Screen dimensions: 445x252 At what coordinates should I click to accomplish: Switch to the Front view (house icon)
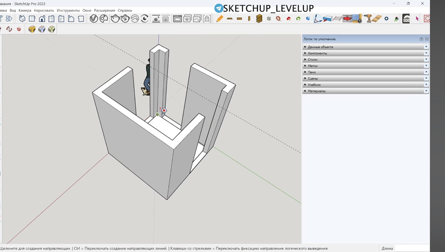pyautogui.click(x=42, y=19)
